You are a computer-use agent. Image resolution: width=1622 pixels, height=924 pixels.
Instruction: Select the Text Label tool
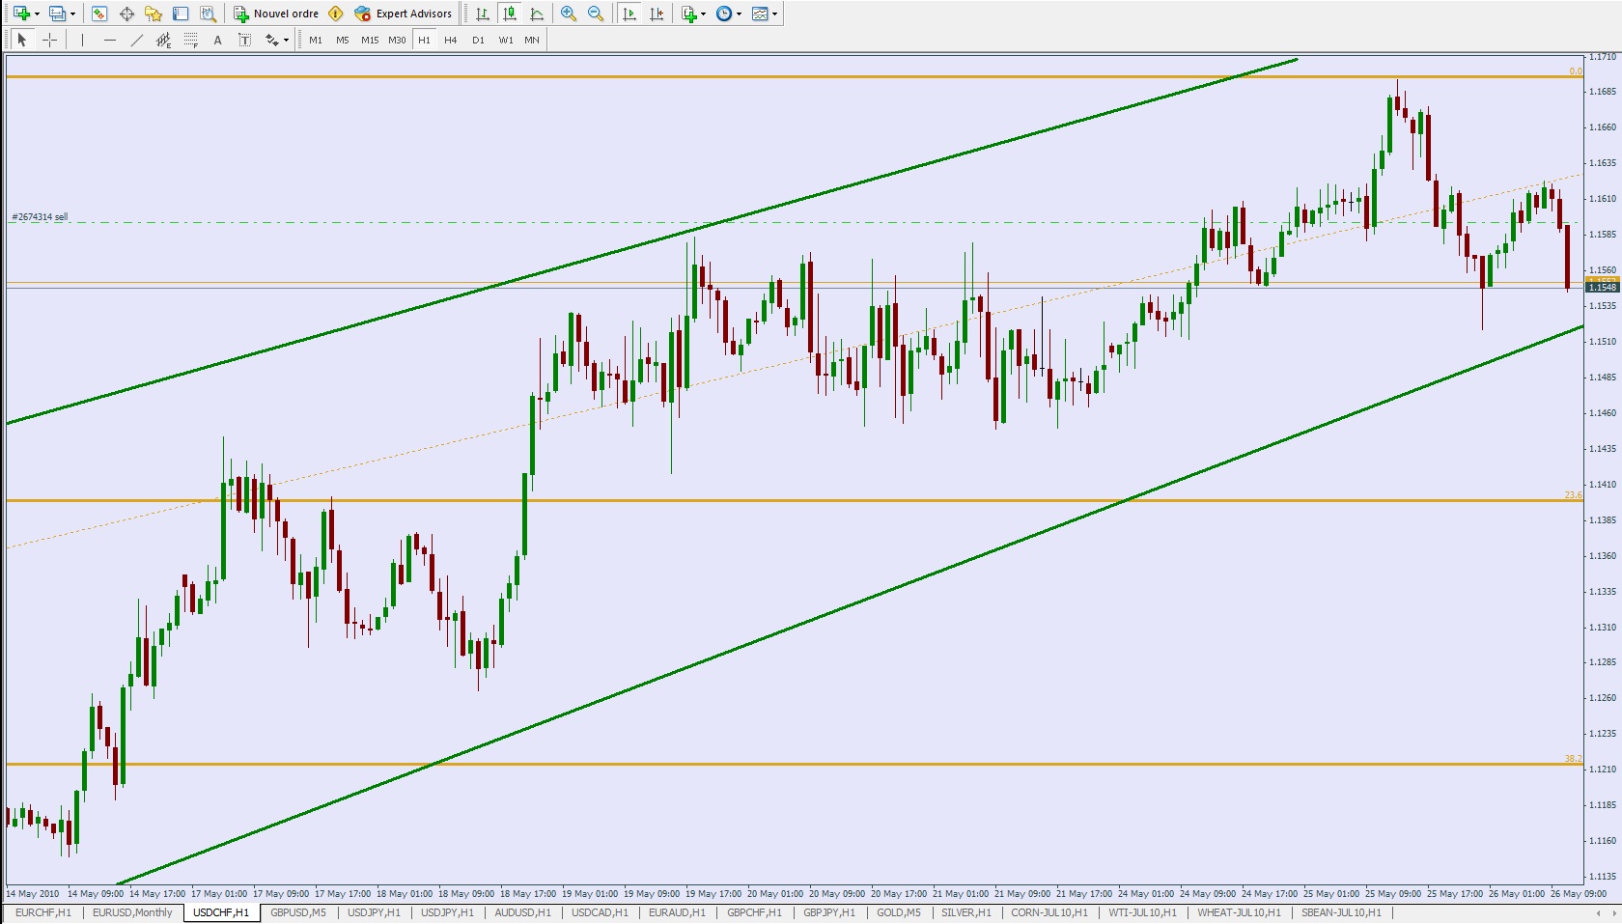click(x=245, y=40)
